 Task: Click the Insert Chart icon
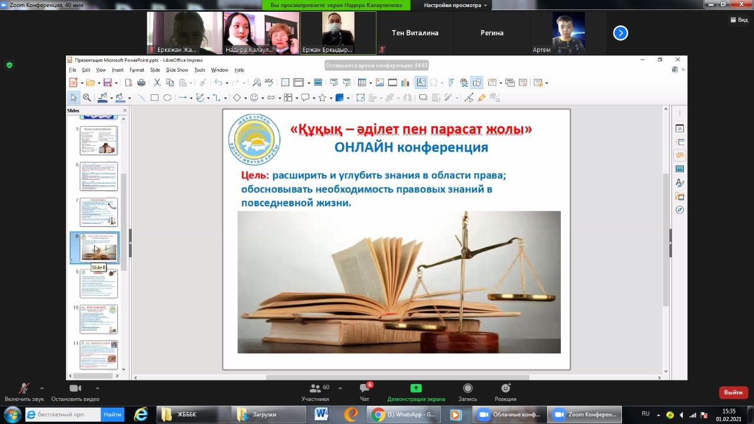point(405,83)
